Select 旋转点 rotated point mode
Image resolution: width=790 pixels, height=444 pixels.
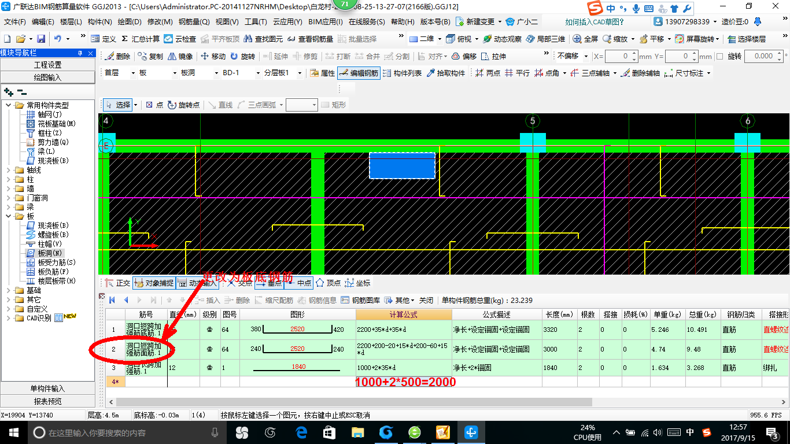(x=183, y=105)
